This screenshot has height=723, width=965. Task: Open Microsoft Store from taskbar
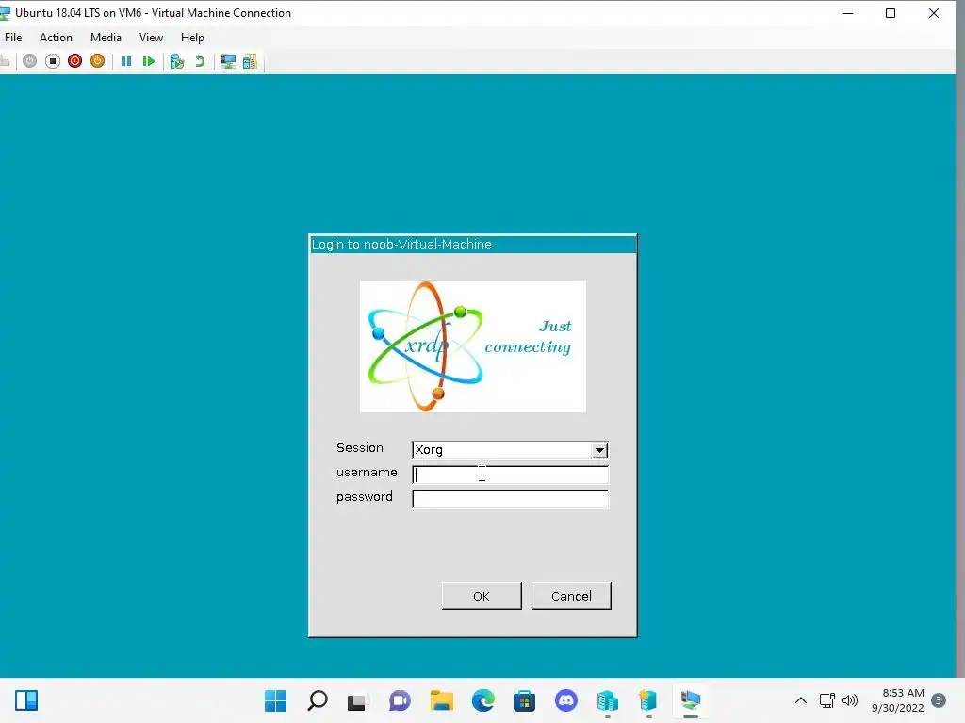pyautogui.click(x=524, y=700)
